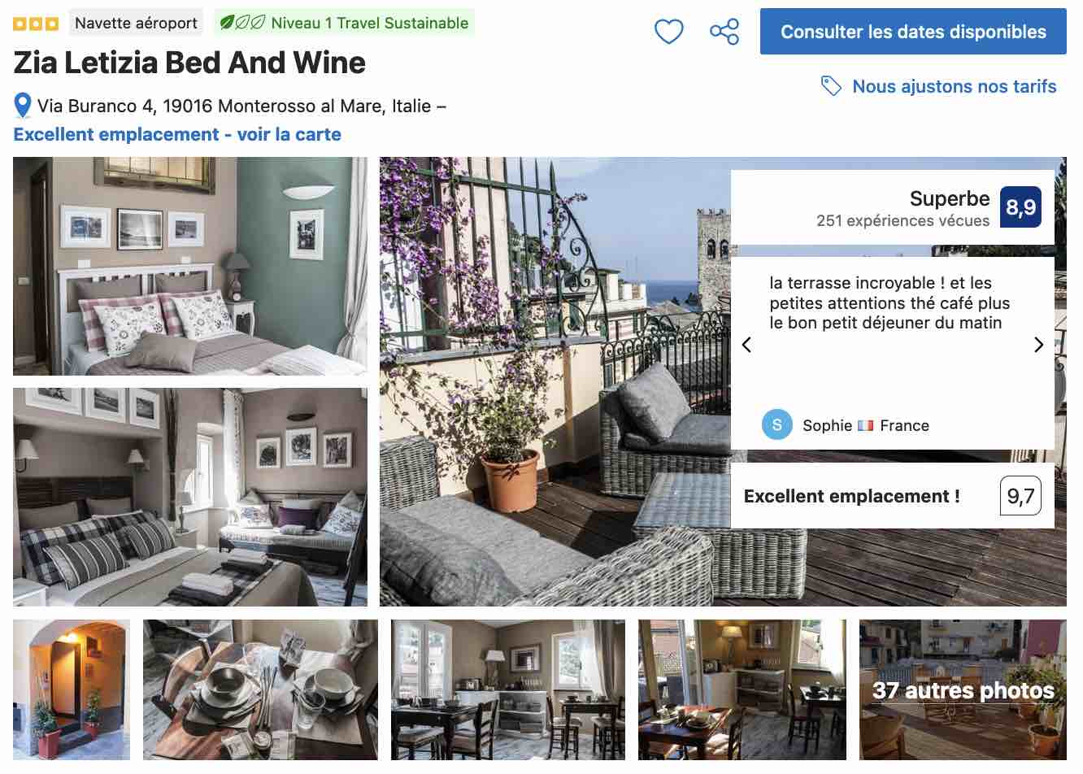Image resolution: width=1083 pixels, height=774 pixels.
Task: Click the Navette aéroport badge
Action: coord(136,23)
